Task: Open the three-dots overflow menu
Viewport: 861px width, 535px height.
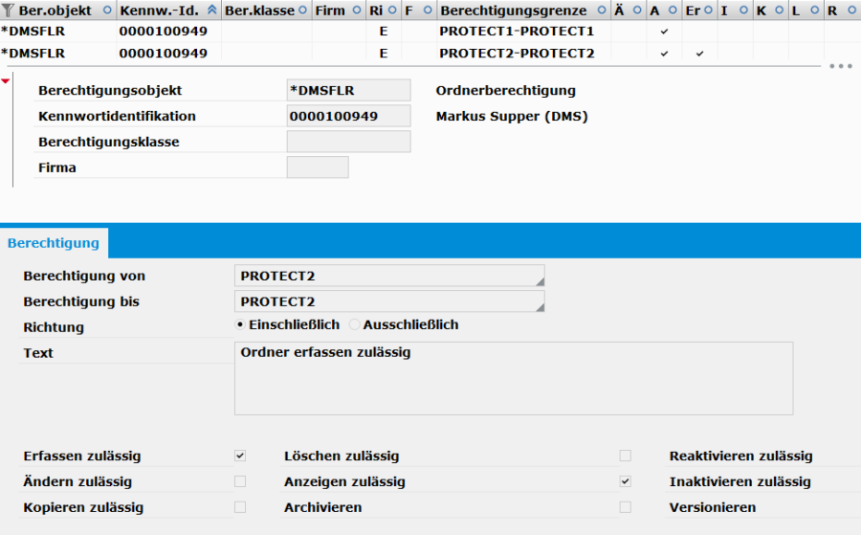Action: click(841, 66)
